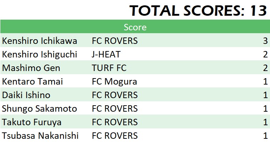Select the TOTAL SCORES: 13 title

(x=198, y=11)
